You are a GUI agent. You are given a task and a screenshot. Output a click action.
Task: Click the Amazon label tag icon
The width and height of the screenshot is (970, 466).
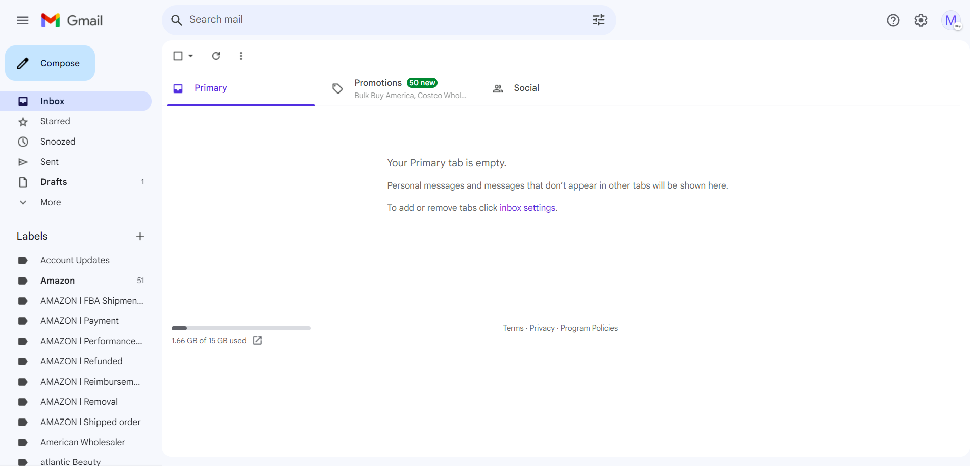pyautogui.click(x=23, y=281)
